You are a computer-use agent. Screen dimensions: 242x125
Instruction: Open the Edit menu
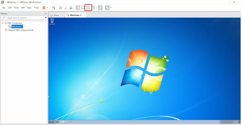[10, 8]
